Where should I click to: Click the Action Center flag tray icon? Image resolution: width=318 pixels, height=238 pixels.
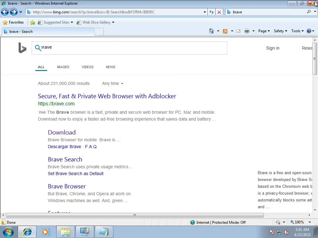click(x=272, y=232)
